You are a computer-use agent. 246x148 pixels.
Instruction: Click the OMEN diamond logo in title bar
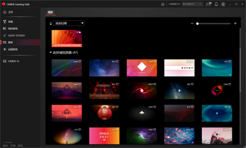[x=4, y=4]
